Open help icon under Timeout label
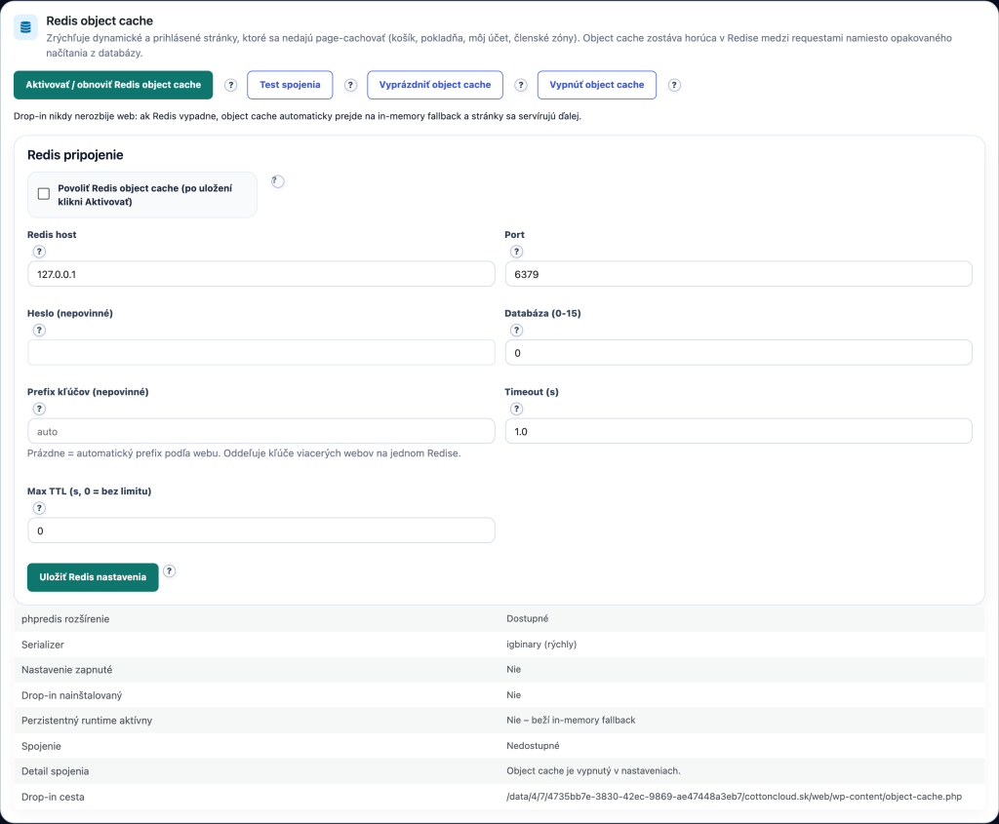 [x=517, y=409]
